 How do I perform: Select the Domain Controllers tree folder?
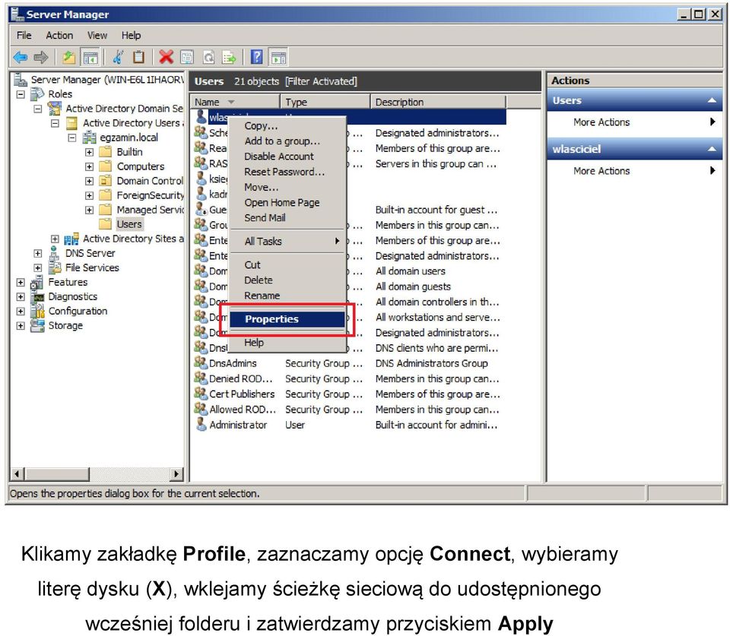150,181
